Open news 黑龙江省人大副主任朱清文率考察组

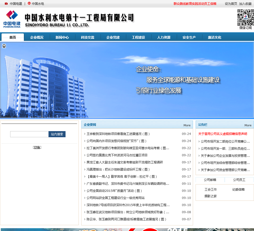click(125, 162)
